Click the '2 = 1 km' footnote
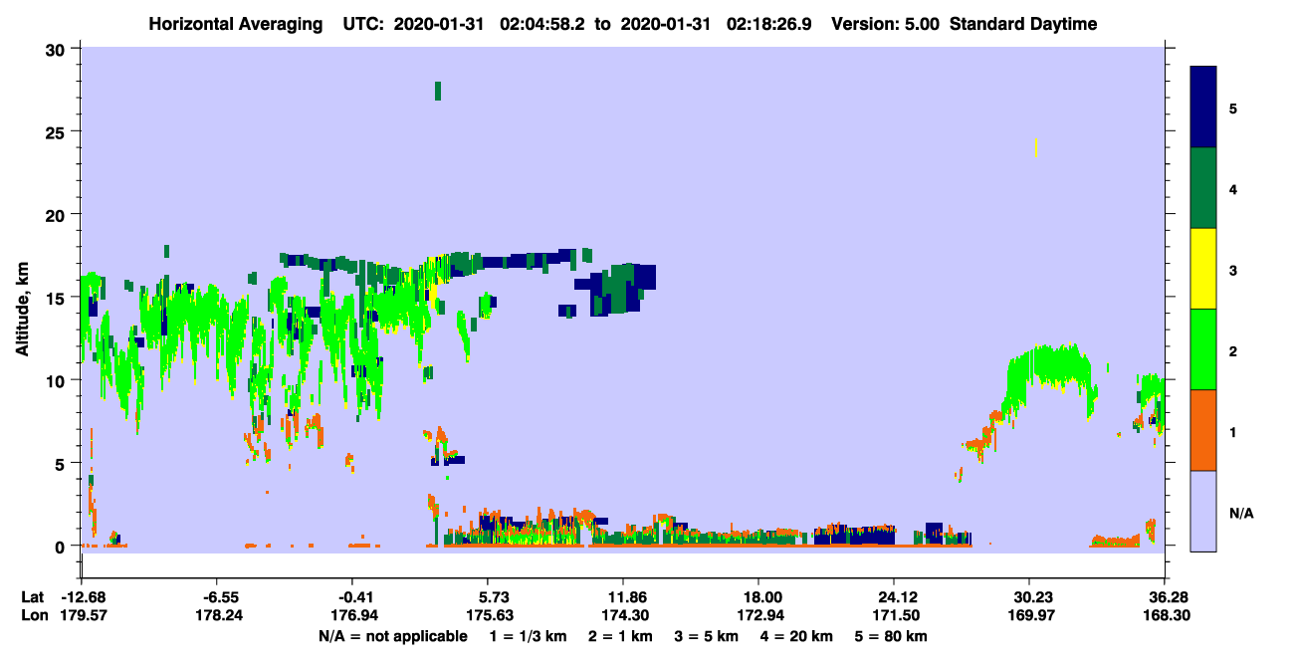Image resolution: width=1294 pixels, height=664 pixels. (x=621, y=636)
